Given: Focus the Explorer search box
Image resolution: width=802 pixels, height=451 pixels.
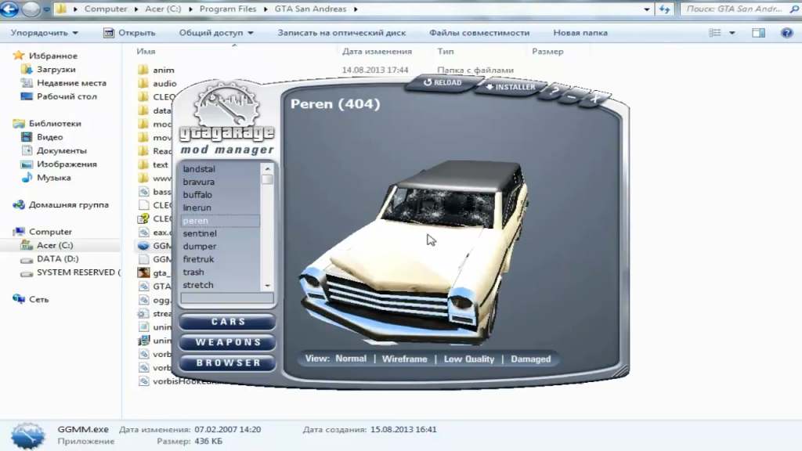Looking at the screenshot, I should click(x=741, y=9).
